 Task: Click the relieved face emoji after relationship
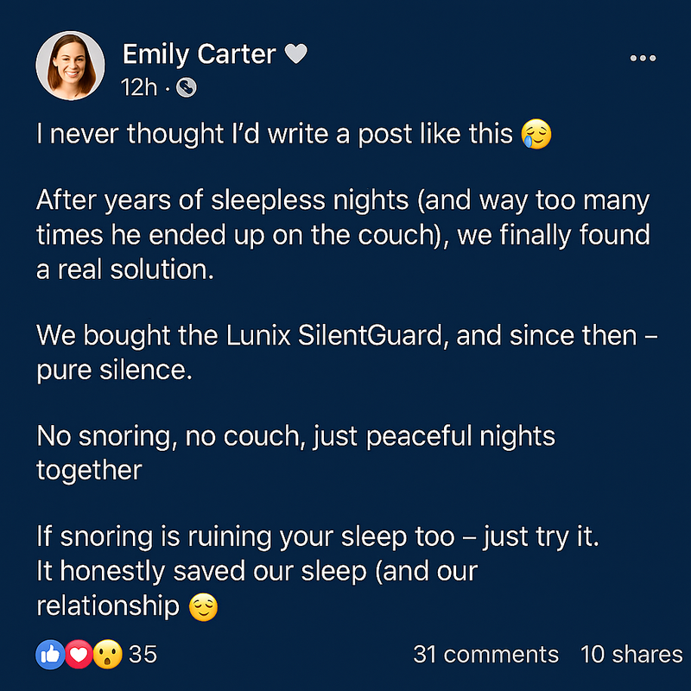[x=204, y=607]
